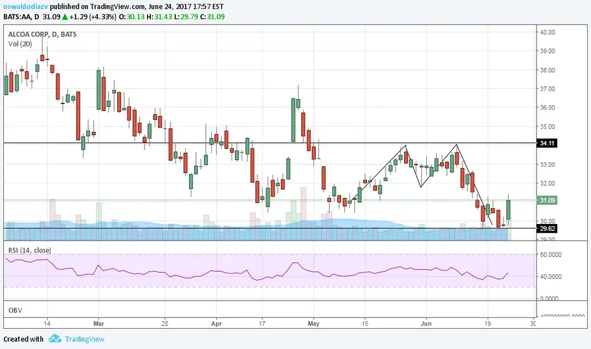Image resolution: width=591 pixels, height=349 pixels.
Task: Click the 40.00 price axis value
Action: click(547, 32)
